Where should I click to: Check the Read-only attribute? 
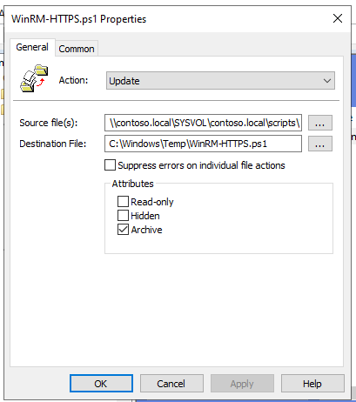(123, 201)
